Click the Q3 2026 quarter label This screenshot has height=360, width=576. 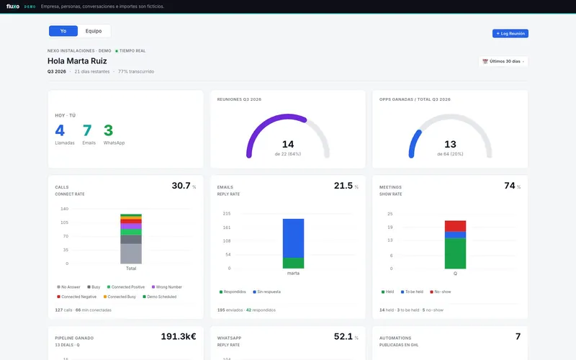click(57, 71)
